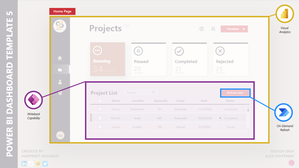The height and width of the screenshot is (168, 299).
Task: Select the folder Projects icon in sidebar
Action: 60,70
